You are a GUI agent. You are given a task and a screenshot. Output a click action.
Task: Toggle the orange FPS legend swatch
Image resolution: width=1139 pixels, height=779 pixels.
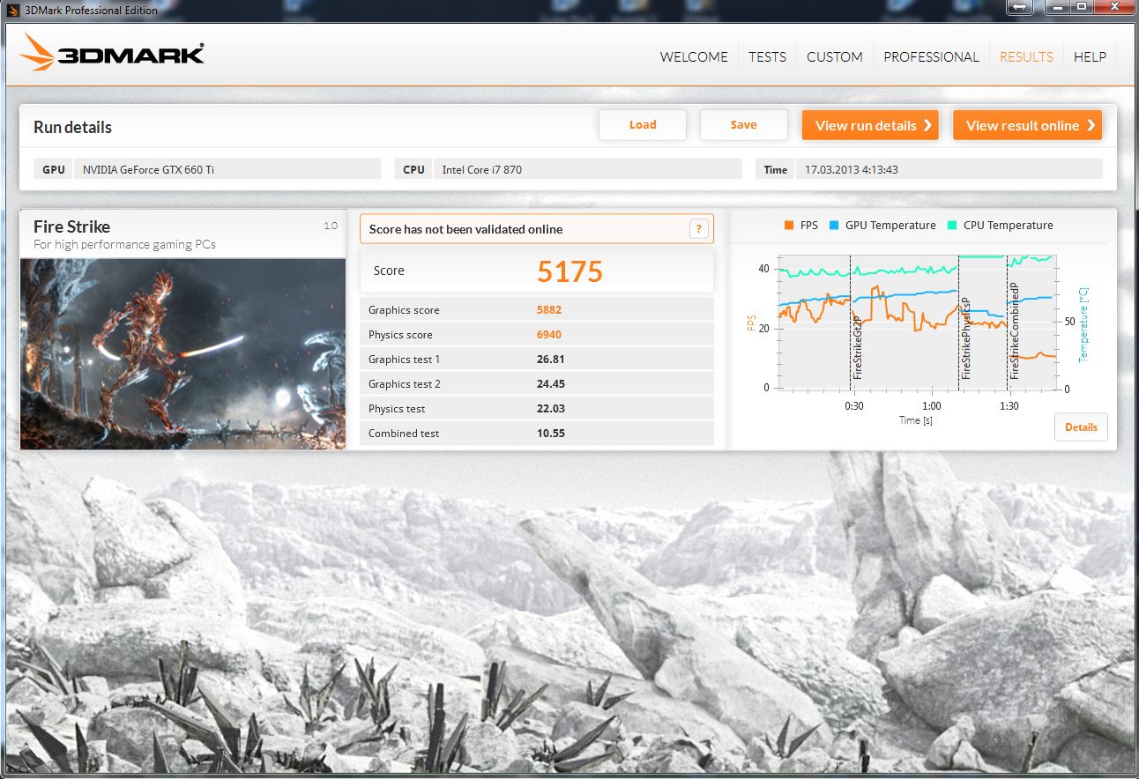(789, 226)
